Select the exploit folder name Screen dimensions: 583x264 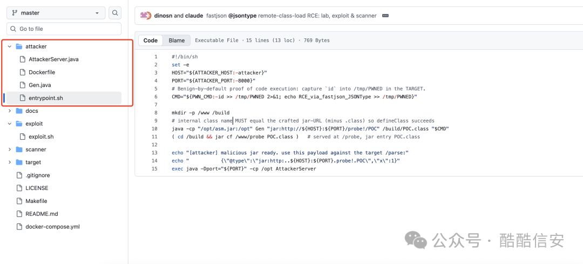click(34, 124)
